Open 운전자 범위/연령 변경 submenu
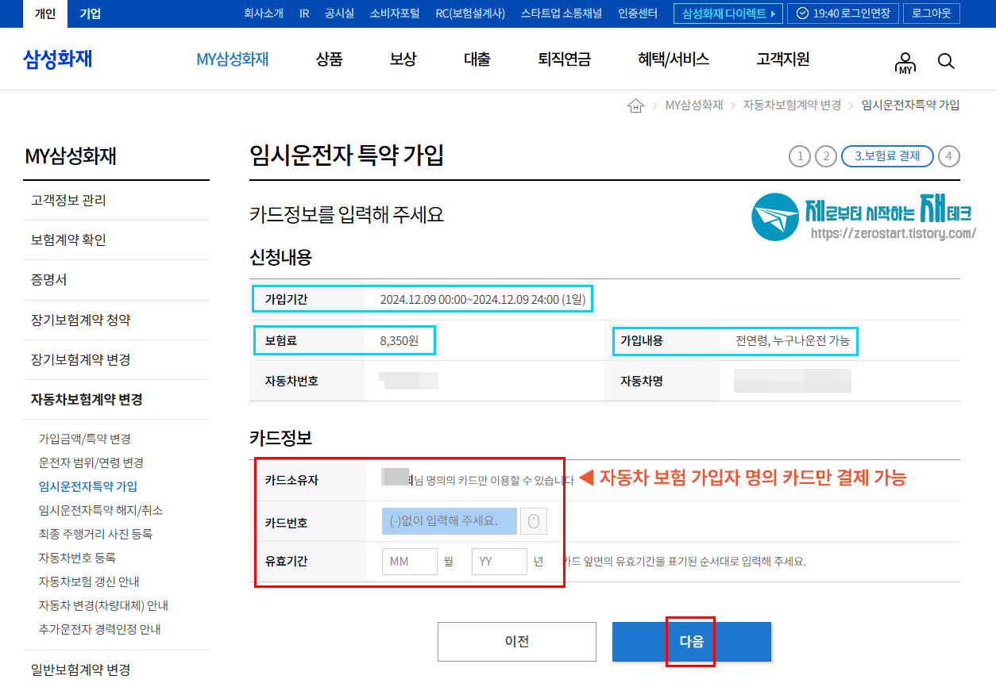 pyautogui.click(x=91, y=462)
